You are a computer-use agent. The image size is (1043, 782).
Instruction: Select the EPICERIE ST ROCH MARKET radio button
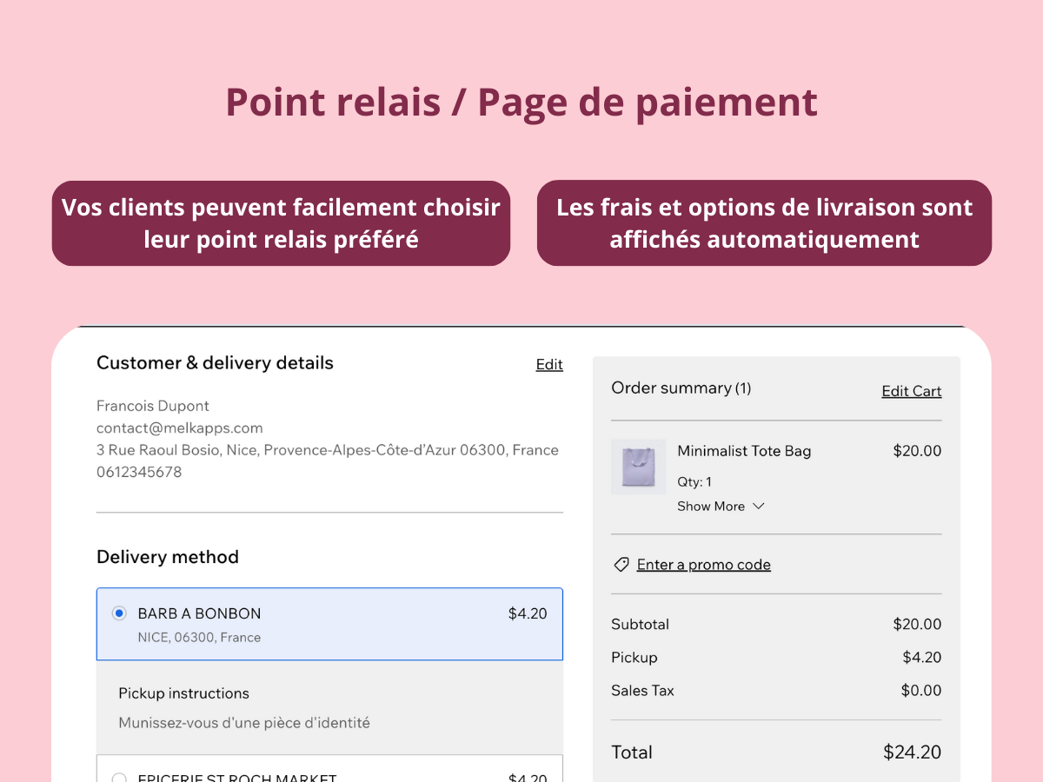[119, 777]
